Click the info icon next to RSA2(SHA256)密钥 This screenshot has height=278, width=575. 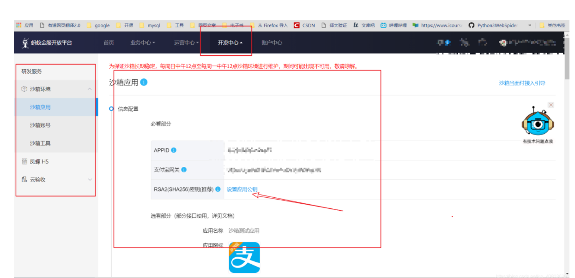tap(218, 189)
